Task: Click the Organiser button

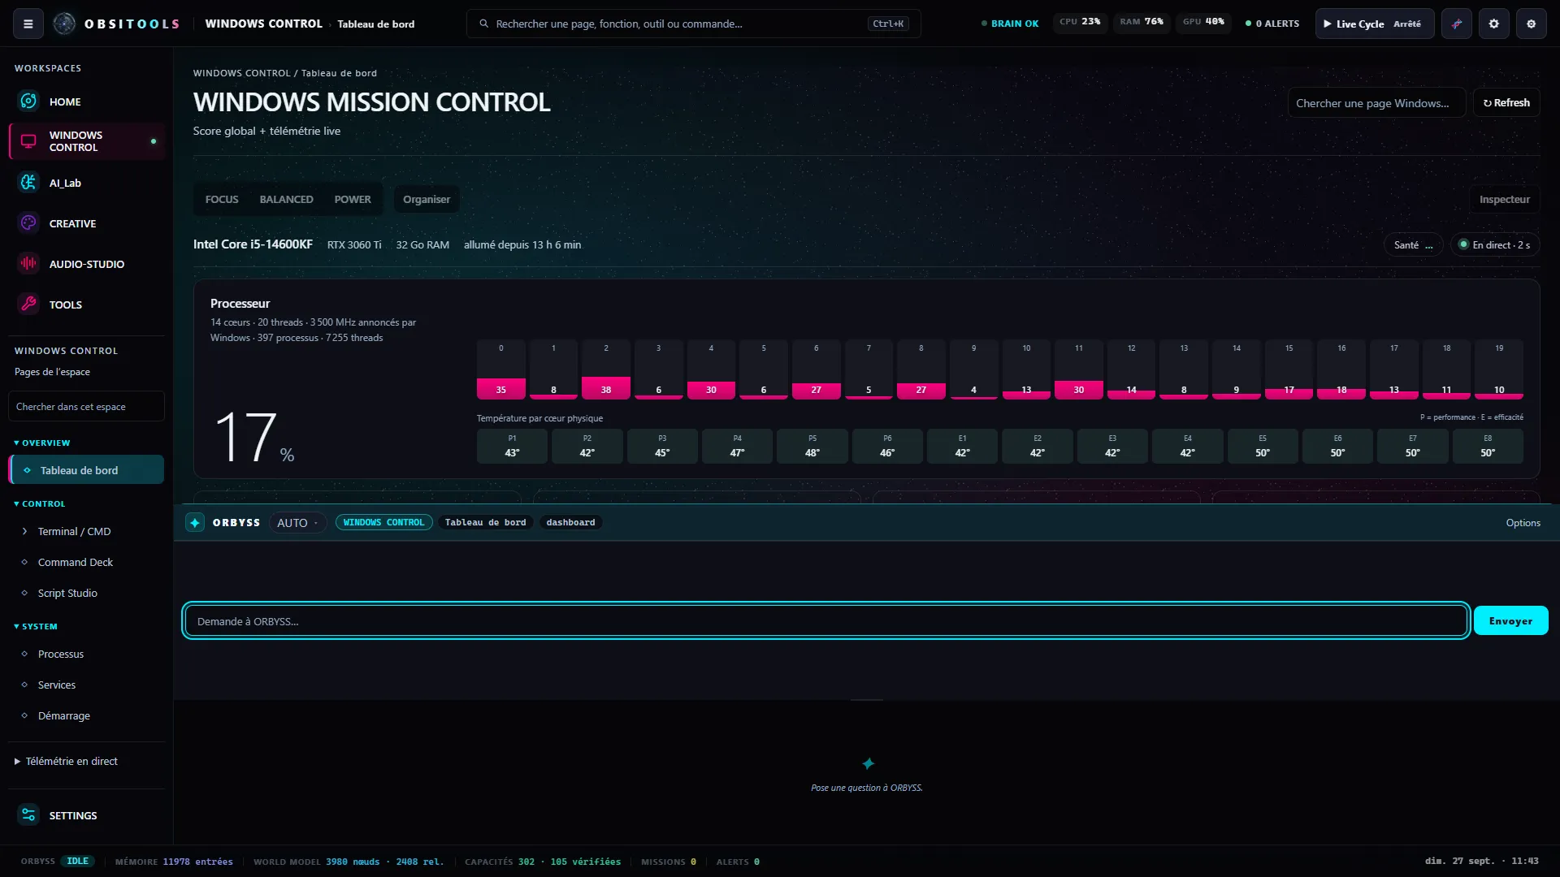Action: 427,199
